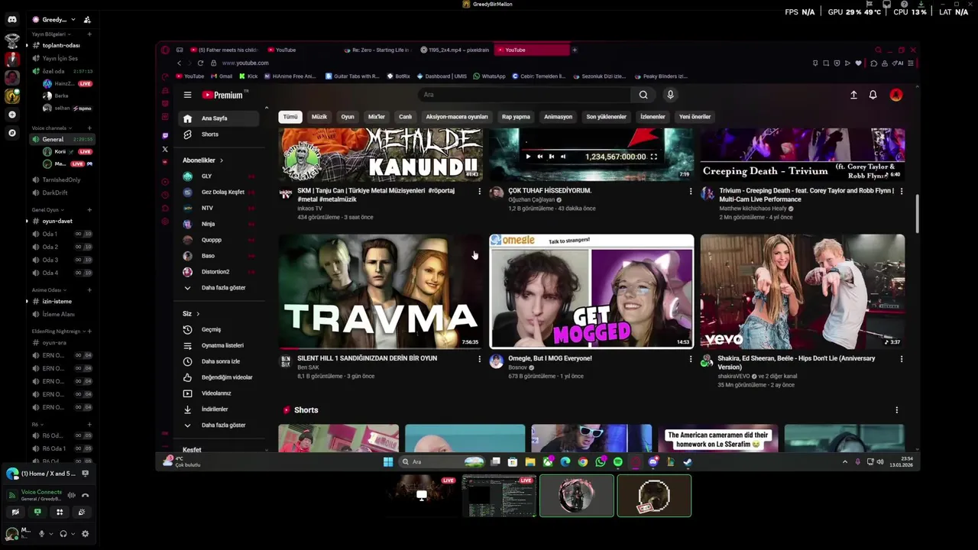
Task: Click Windows Start button in stream
Action: [388, 461]
